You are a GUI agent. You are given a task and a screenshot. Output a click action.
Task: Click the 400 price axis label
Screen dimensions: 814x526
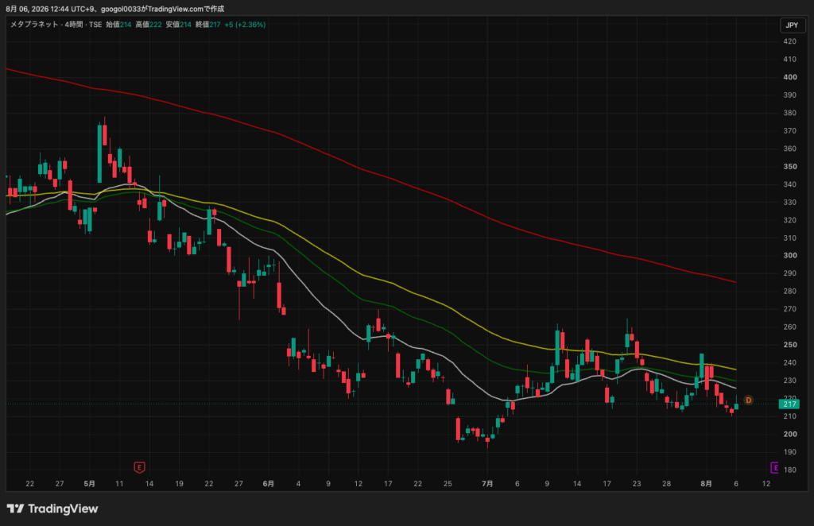790,77
